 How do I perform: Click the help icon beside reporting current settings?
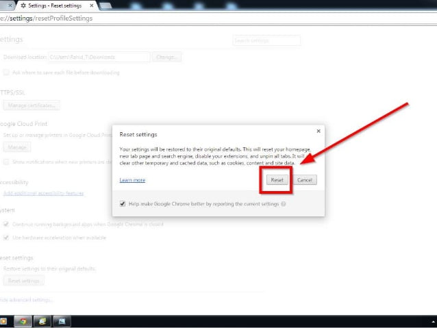pos(284,203)
